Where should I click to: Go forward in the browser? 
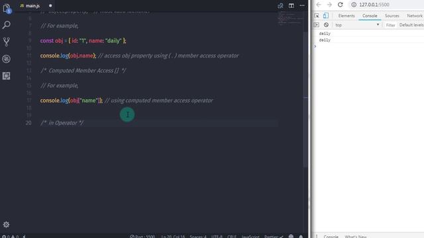tap(329, 5)
